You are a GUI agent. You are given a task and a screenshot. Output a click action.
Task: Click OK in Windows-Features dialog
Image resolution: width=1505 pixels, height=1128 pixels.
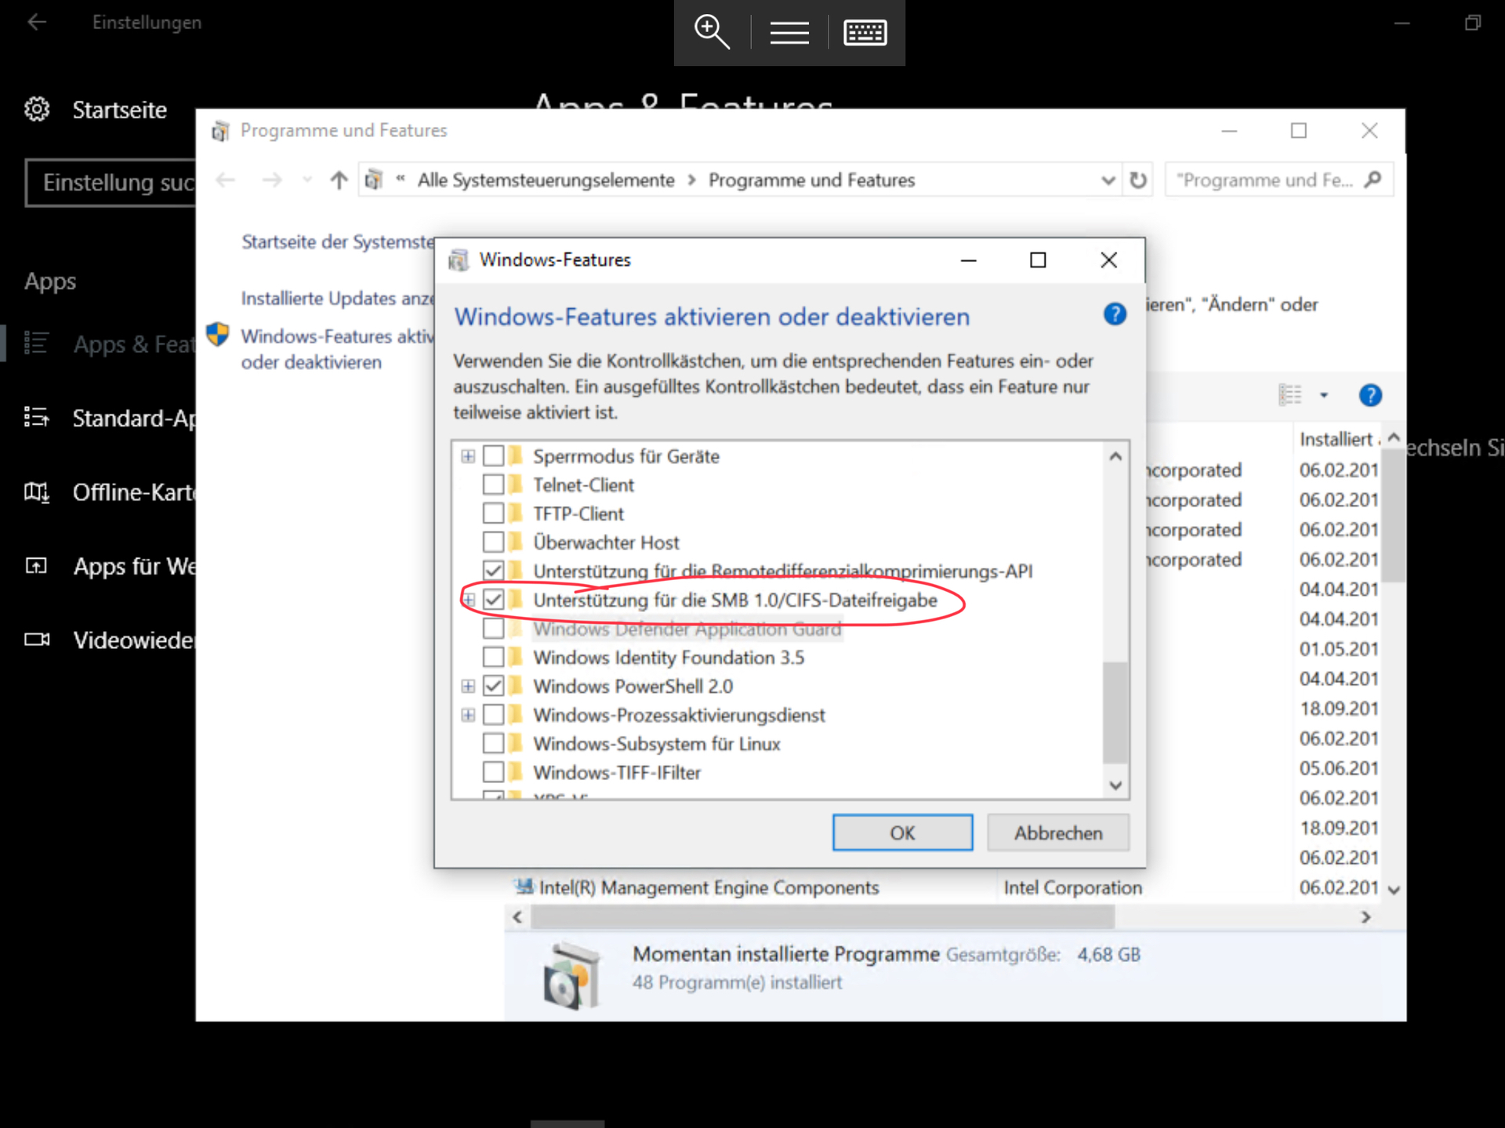click(x=902, y=832)
